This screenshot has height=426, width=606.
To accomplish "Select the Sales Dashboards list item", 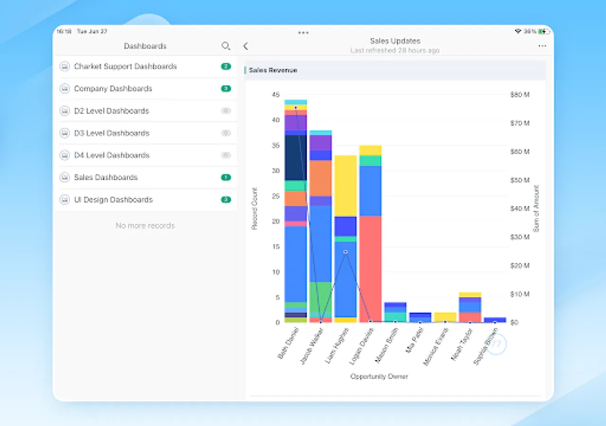I will [145, 177].
